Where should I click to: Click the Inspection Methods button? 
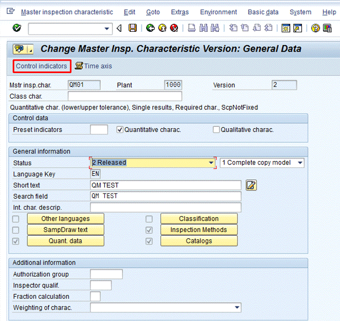199,230
